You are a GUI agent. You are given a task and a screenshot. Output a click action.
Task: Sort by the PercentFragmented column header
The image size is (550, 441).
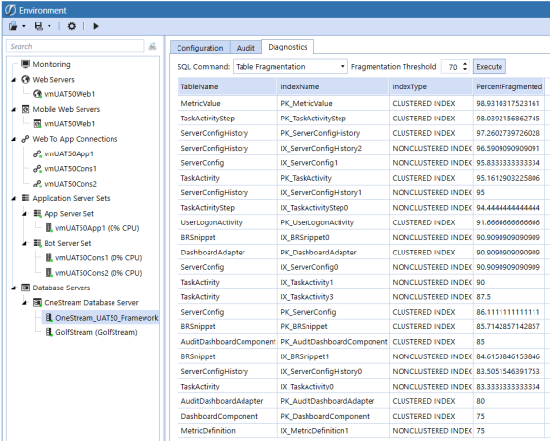tap(509, 86)
